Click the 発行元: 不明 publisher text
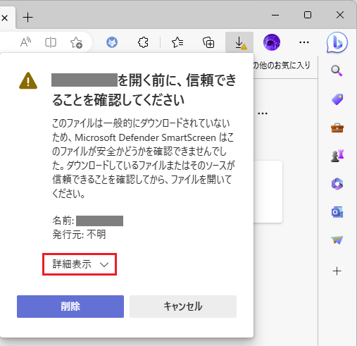Viewport: 357px width, 346px height. click(79, 235)
